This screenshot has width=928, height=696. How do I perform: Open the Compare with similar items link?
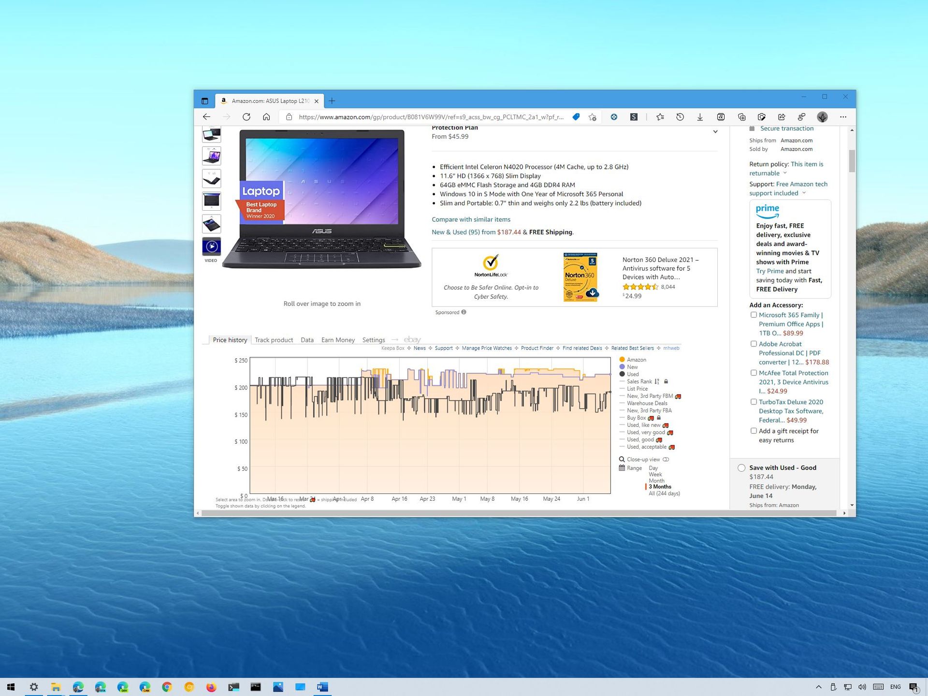tap(471, 219)
